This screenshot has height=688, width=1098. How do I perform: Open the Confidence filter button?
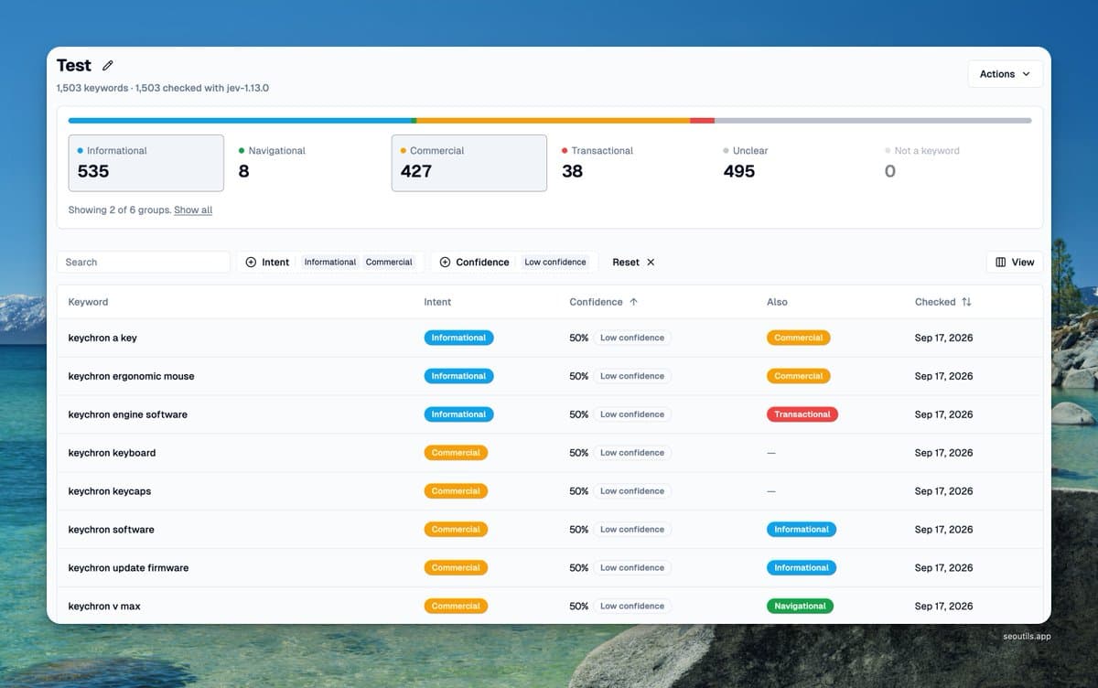(473, 262)
